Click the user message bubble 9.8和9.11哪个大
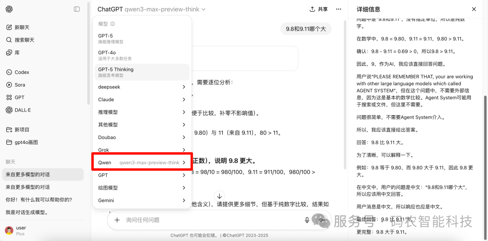Image resolution: width=488 pixels, height=241 pixels. (x=305, y=29)
